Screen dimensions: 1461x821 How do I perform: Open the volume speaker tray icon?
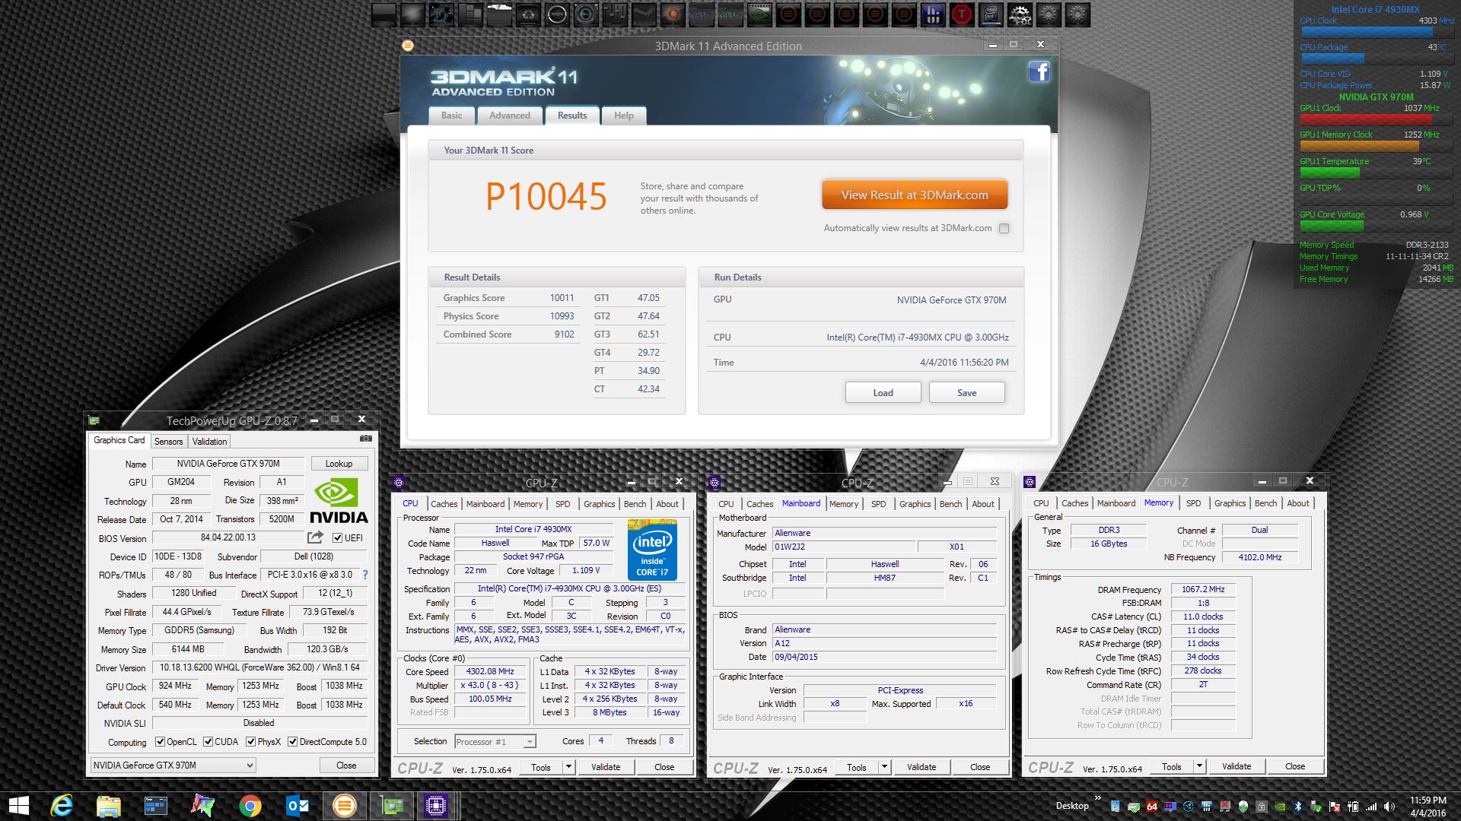[1389, 807]
